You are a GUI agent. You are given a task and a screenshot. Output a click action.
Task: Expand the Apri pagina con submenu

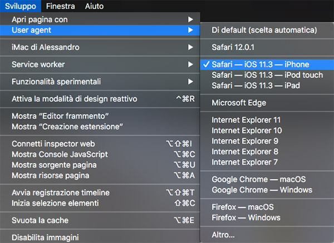click(100, 19)
